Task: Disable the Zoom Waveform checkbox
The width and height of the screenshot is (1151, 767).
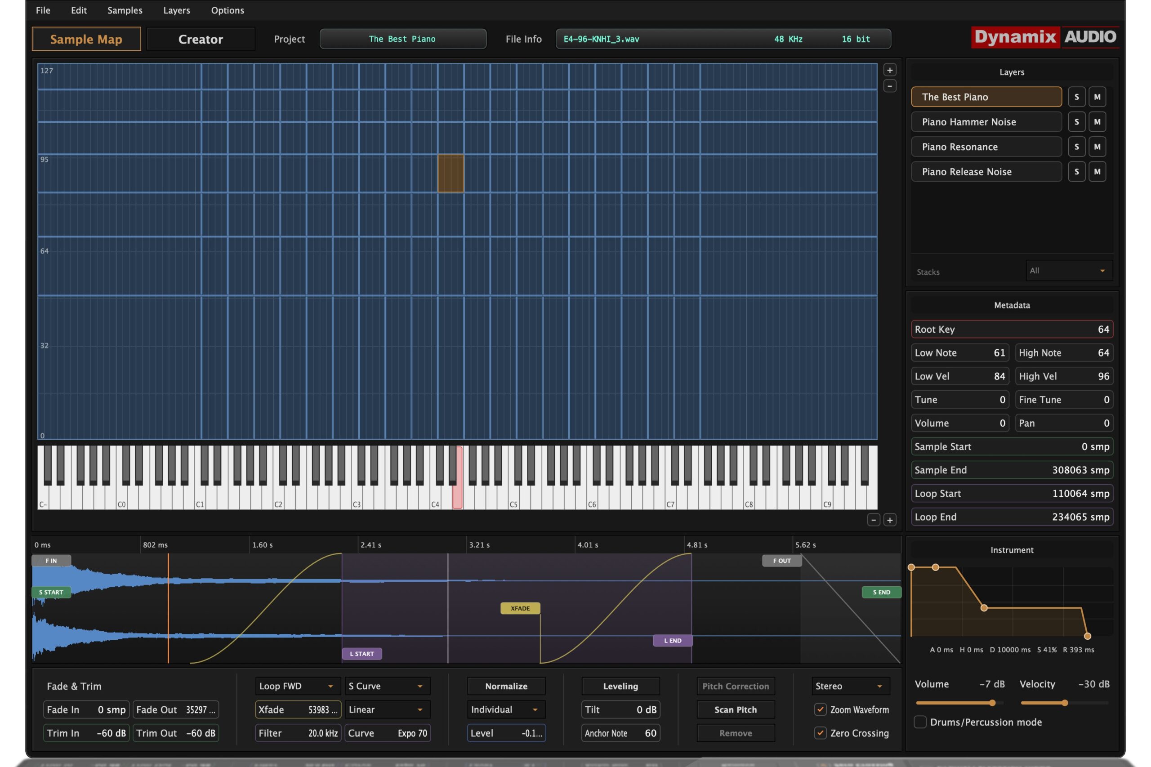Action: click(x=821, y=709)
